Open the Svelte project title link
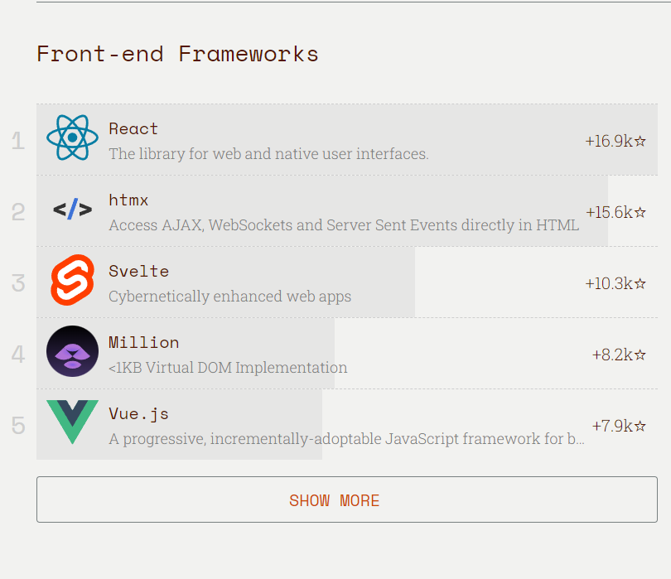This screenshot has height=579, width=671. (x=139, y=272)
